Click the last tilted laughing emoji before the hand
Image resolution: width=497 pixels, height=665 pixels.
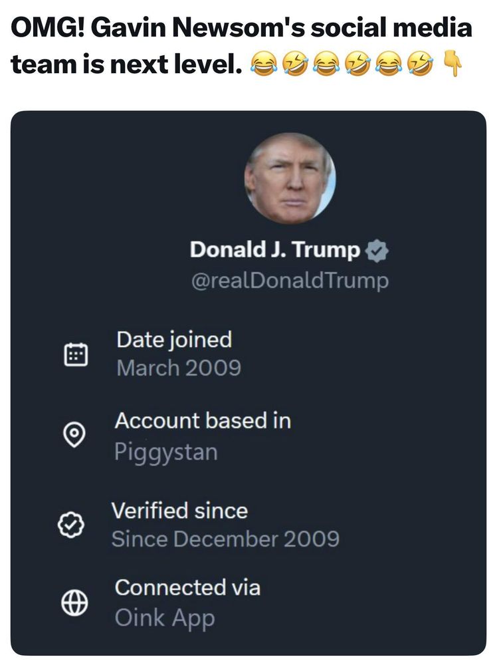pos(420,65)
